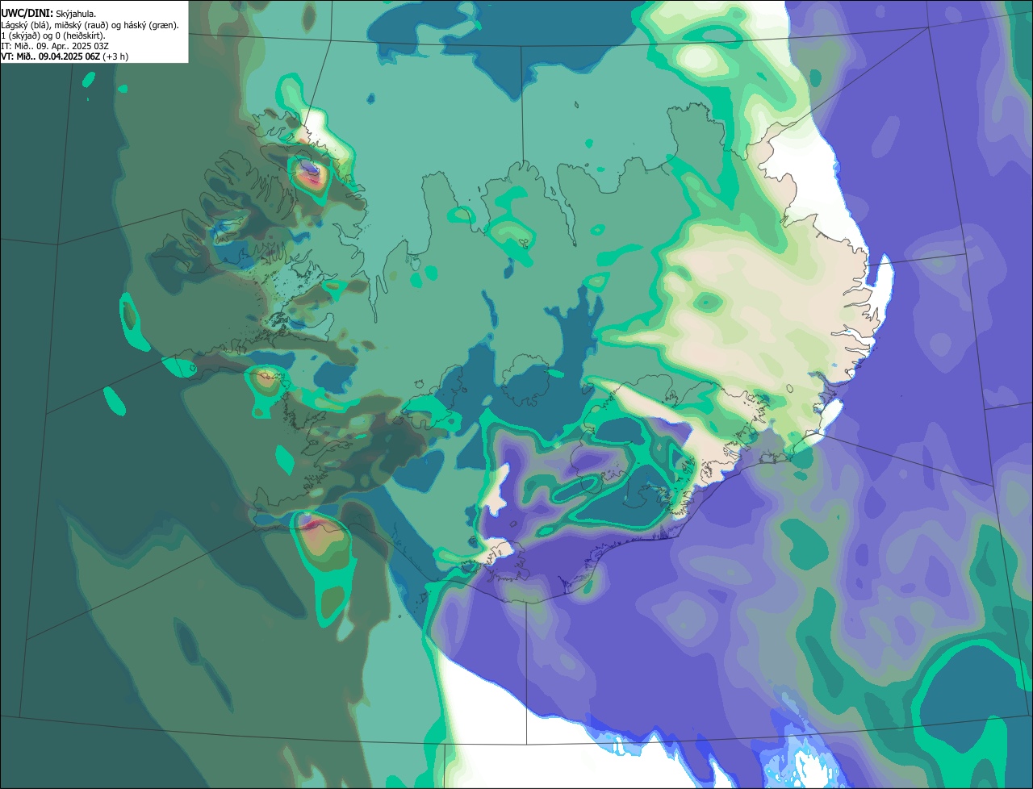Select the 'Lágský (blá), miðský (rauð)' legend line
This screenshot has height=789, width=1033.
(90, 25)
